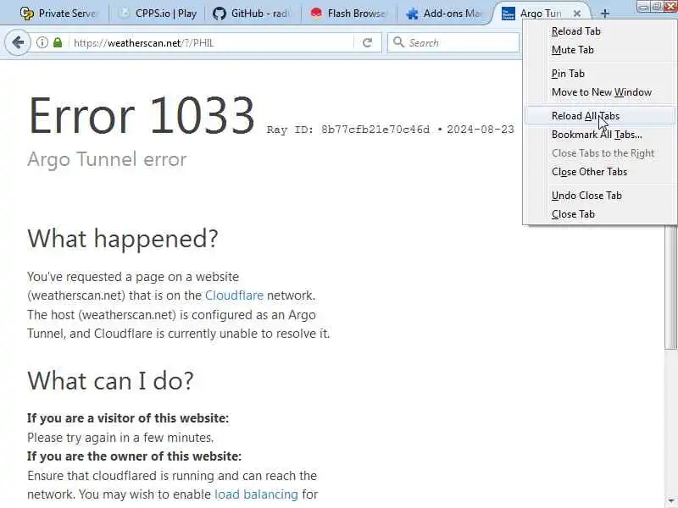Click 'Please try again in a few minutes.'
Image resolution: width=678 pixels, height=508 pixels.
pyautogui.click(x=120, y=438)
